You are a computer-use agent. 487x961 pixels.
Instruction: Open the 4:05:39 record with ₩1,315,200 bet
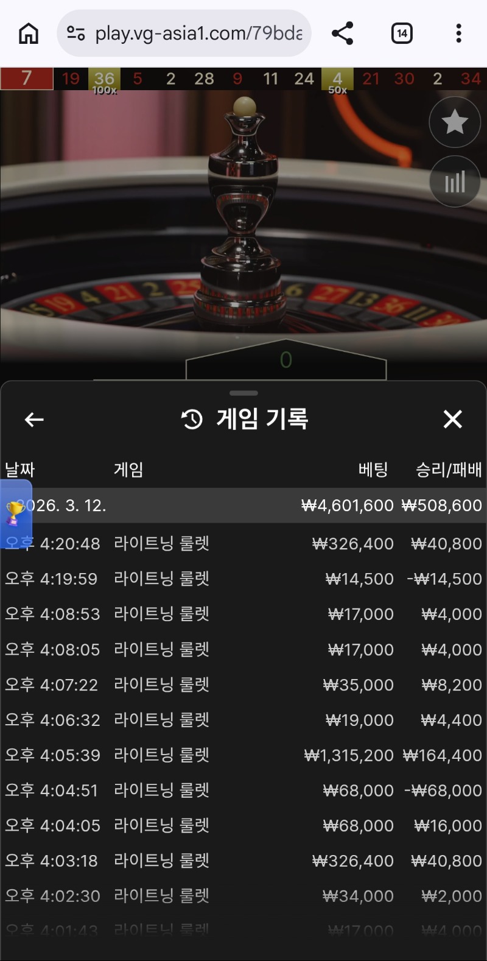[243, 755]
